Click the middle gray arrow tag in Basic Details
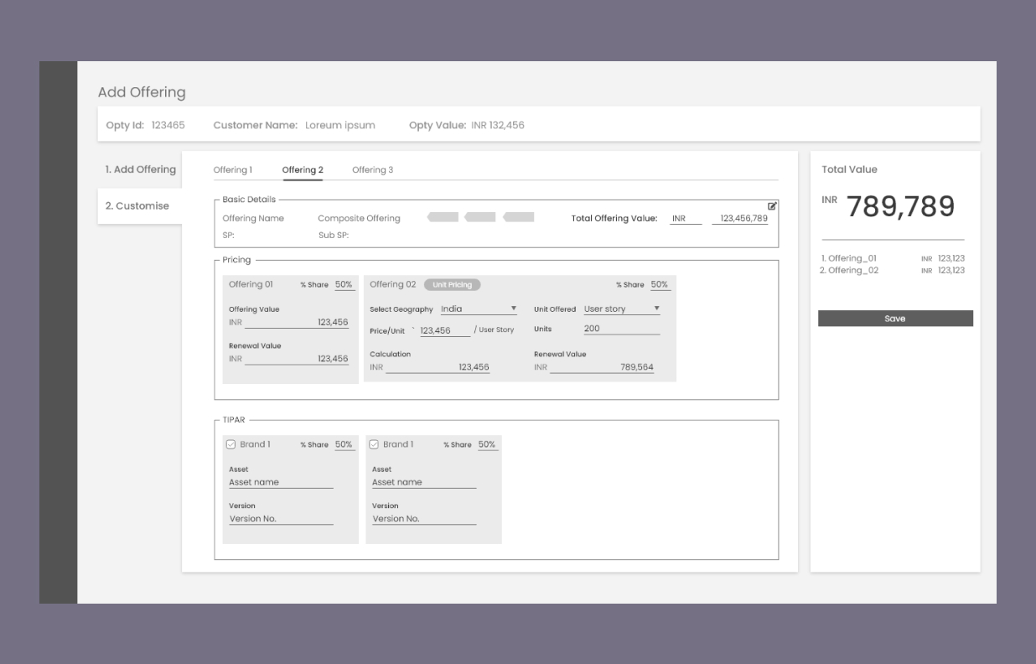1036x664 pixels. click(x=480, y=218)
